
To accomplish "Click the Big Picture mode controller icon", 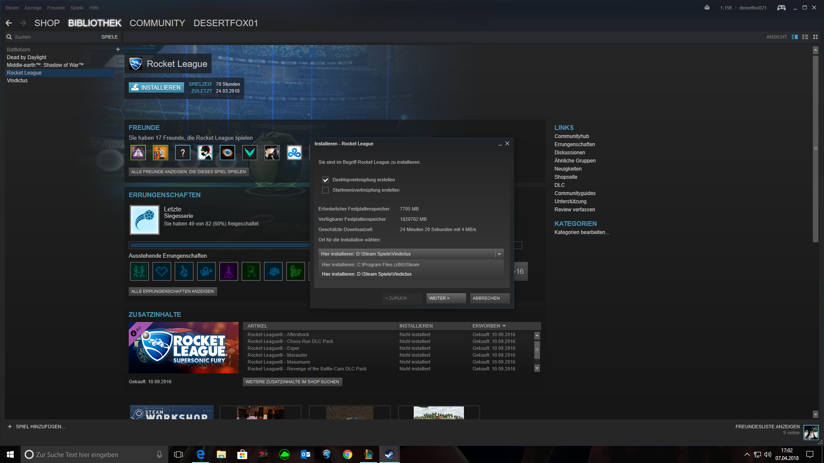I will [x=781, y=8].
